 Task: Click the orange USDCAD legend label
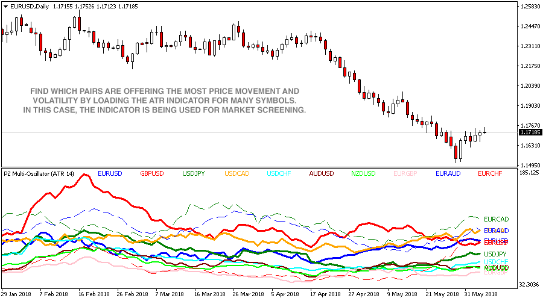point(237,173)
